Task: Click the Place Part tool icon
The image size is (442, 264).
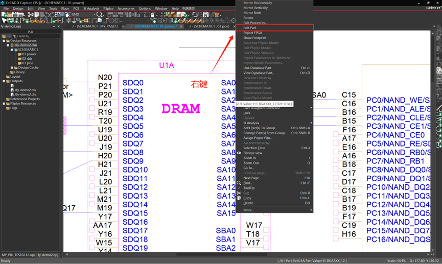Action: (10, 20)
